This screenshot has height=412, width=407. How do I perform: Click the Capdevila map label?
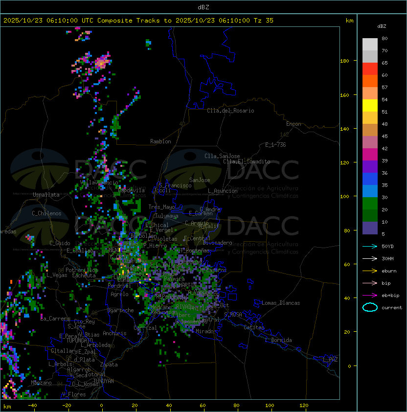pos(131,190)
